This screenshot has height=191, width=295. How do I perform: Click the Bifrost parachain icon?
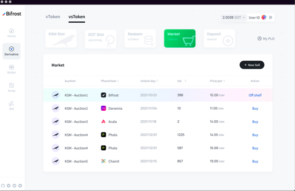click(103, 95)
